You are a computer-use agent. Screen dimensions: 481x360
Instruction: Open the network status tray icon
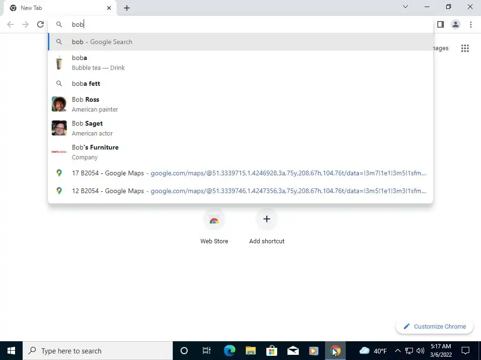point(409,351)
